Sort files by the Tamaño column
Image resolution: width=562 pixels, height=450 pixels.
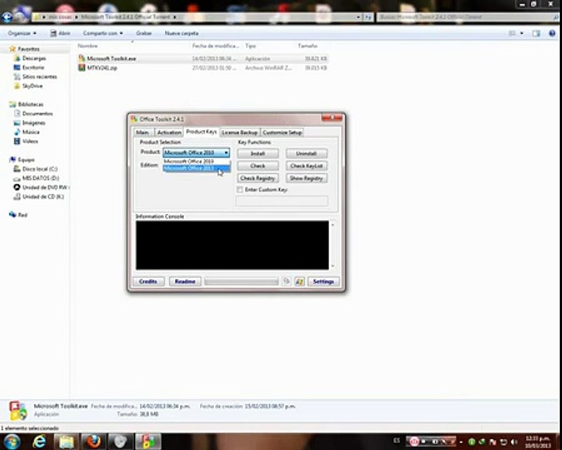click(307, 46)
